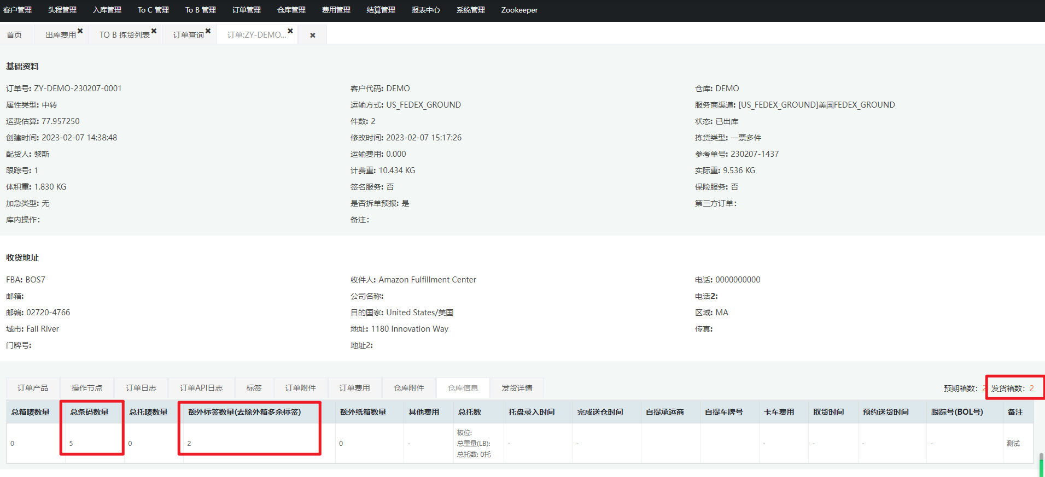This screenshot has width=1045, height=477.
Task: Close the 订单:ZY-DEMO tab
Action: tap(290, 31)
